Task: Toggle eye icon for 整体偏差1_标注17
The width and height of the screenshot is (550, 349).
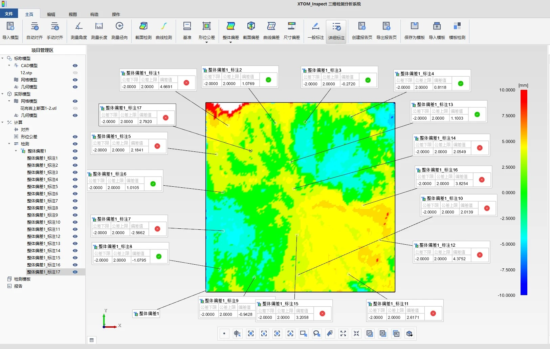Action: point(75,272)
